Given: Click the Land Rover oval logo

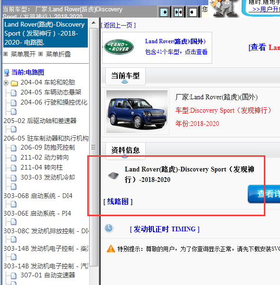Looking at the screenshot, I should [x=119, y=47].
